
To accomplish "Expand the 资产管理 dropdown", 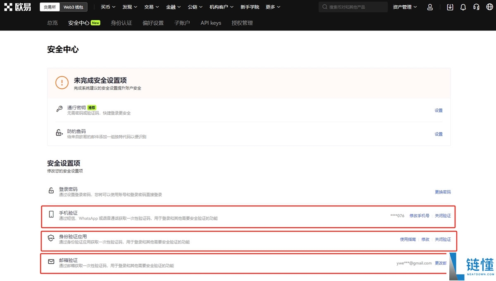I will [x=404, y=7].
